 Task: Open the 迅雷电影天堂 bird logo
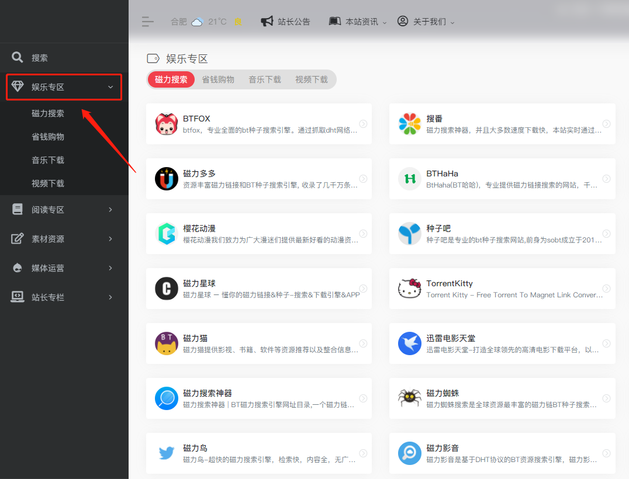coord(410,343)
